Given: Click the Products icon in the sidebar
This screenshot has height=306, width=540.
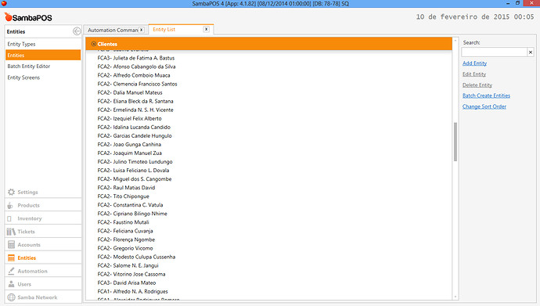Looking at the screenshot, I should pyautogui.click(x=11, y=206).
